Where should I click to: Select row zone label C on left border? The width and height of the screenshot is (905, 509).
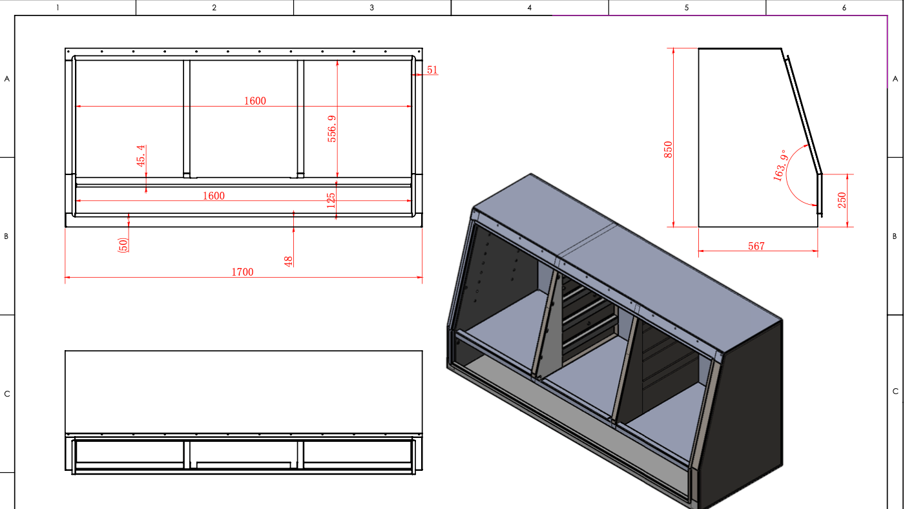[7, 393]
